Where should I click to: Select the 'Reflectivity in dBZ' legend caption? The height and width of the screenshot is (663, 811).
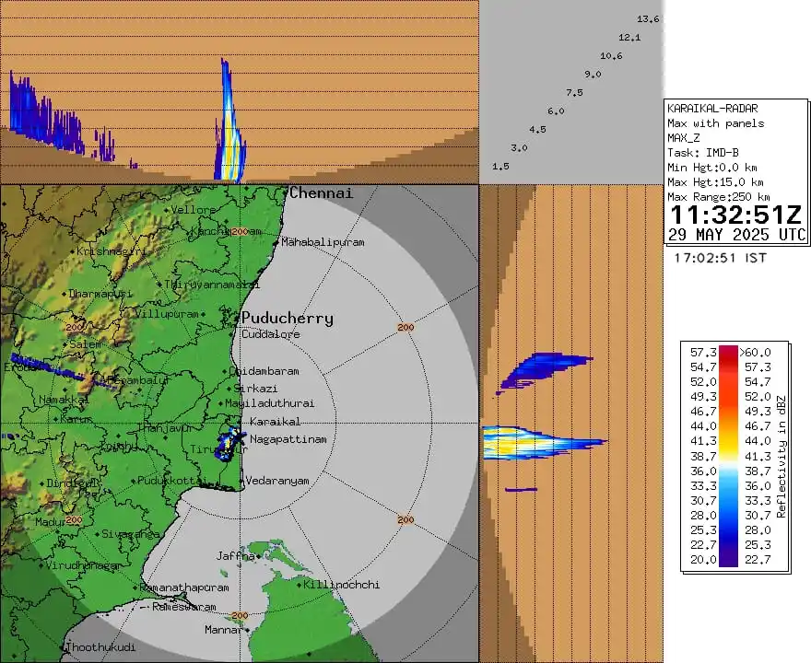[x=781, y=457]
